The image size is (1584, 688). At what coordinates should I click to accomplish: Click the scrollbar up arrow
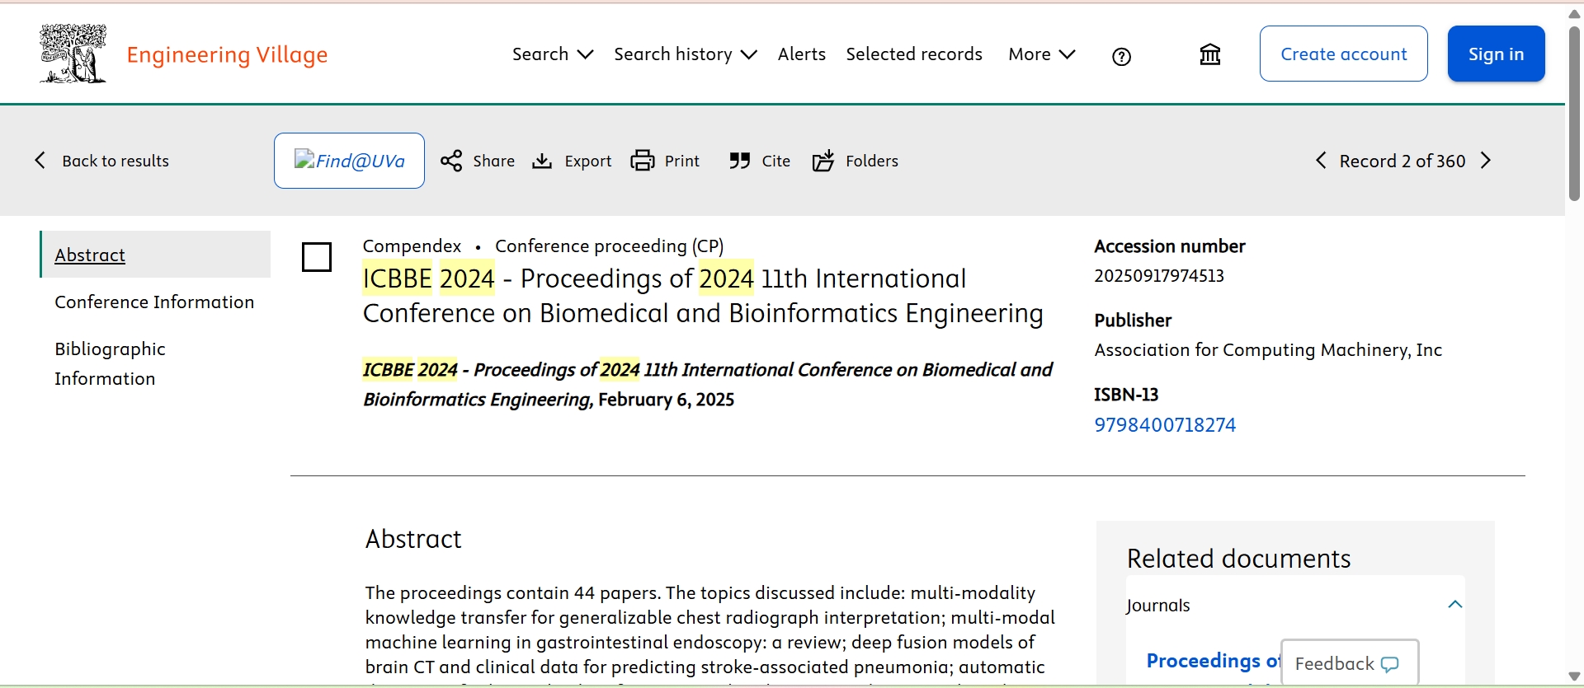(1574, 14)
